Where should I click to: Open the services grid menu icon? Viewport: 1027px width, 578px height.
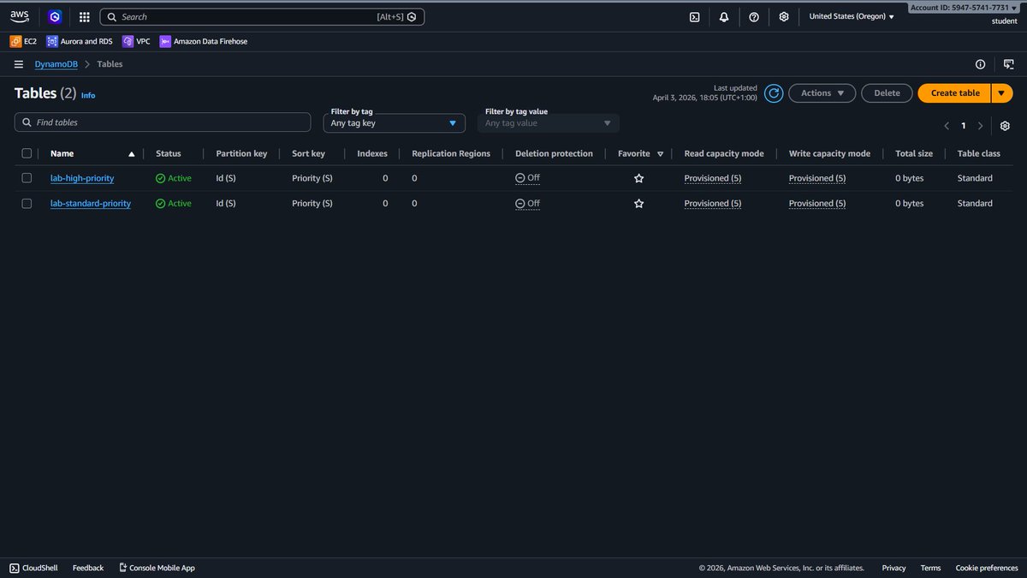click(84, 16)
